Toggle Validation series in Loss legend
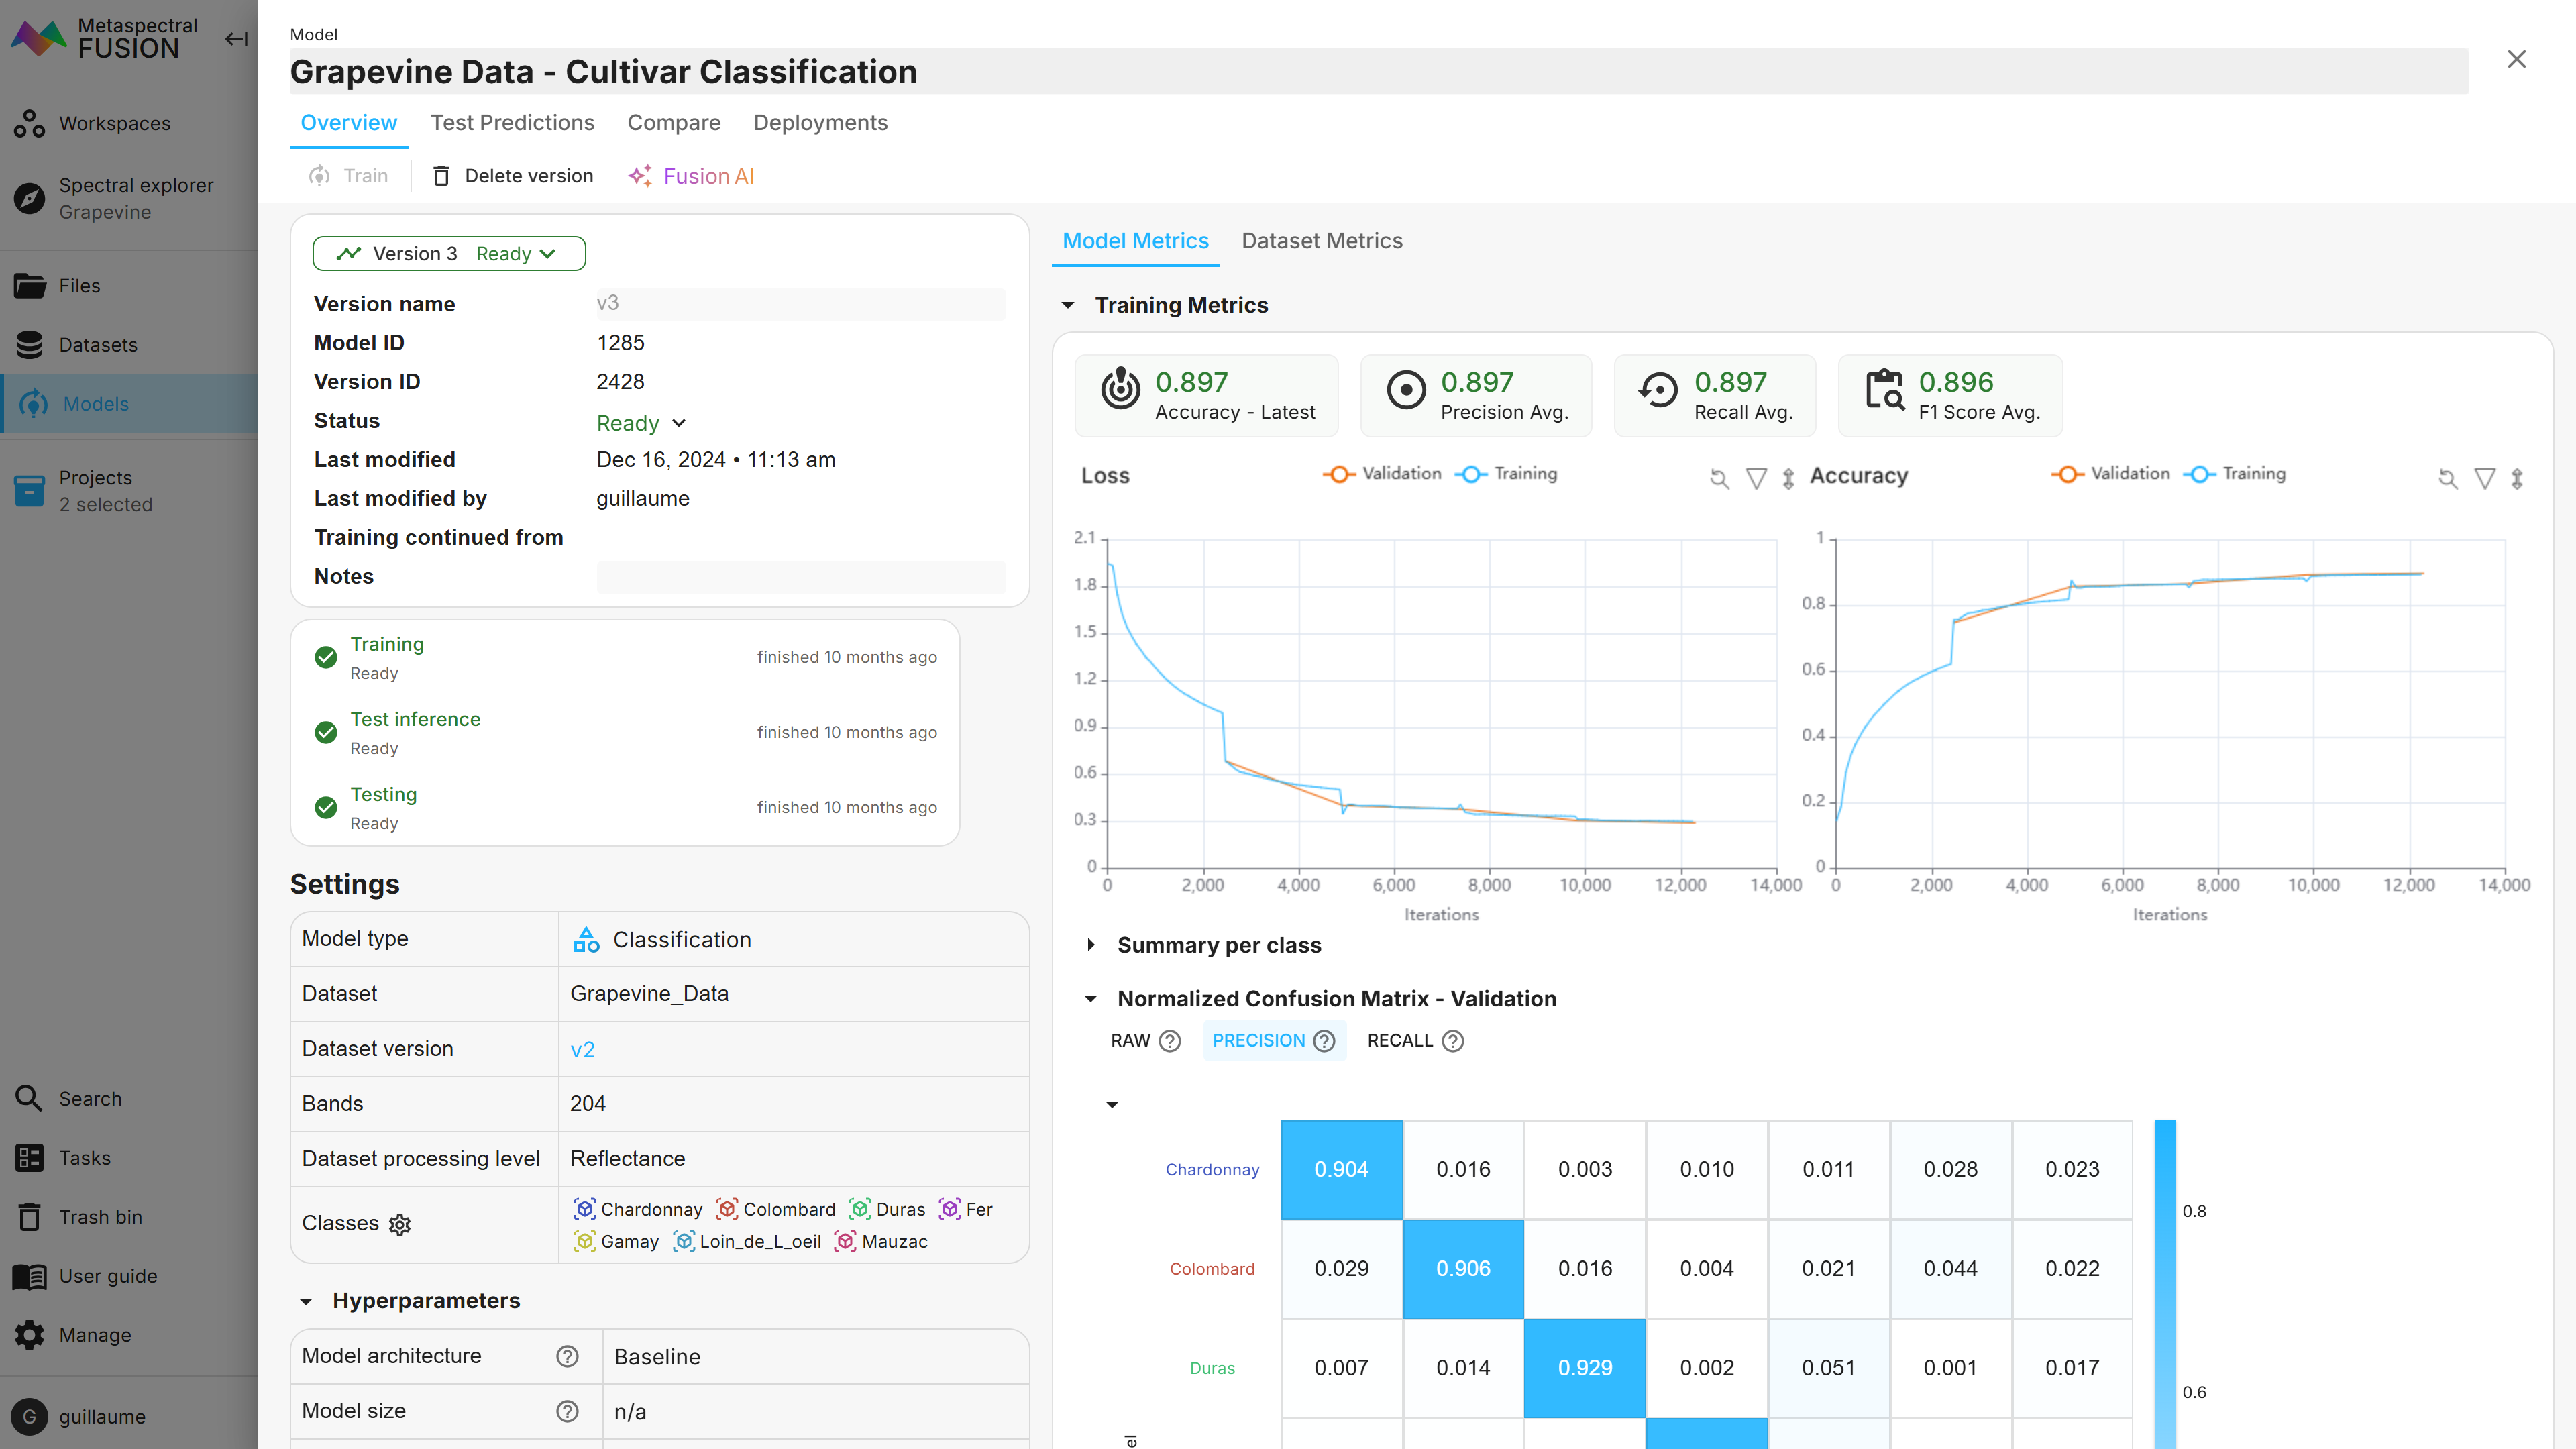The height and width of the screenshot is (1449, 2576). point(1382,474)
